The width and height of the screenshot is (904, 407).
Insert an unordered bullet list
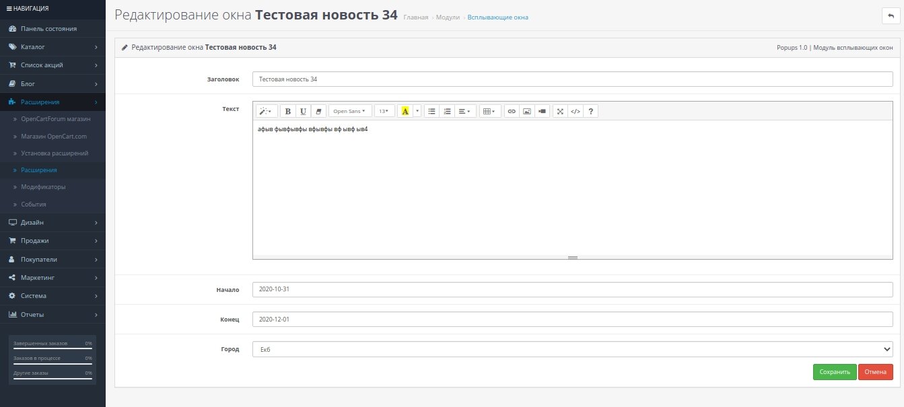pos(431,111)
